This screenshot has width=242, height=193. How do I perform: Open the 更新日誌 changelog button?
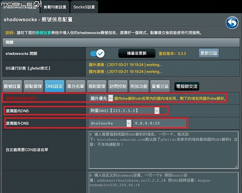[x=209, y=53]
